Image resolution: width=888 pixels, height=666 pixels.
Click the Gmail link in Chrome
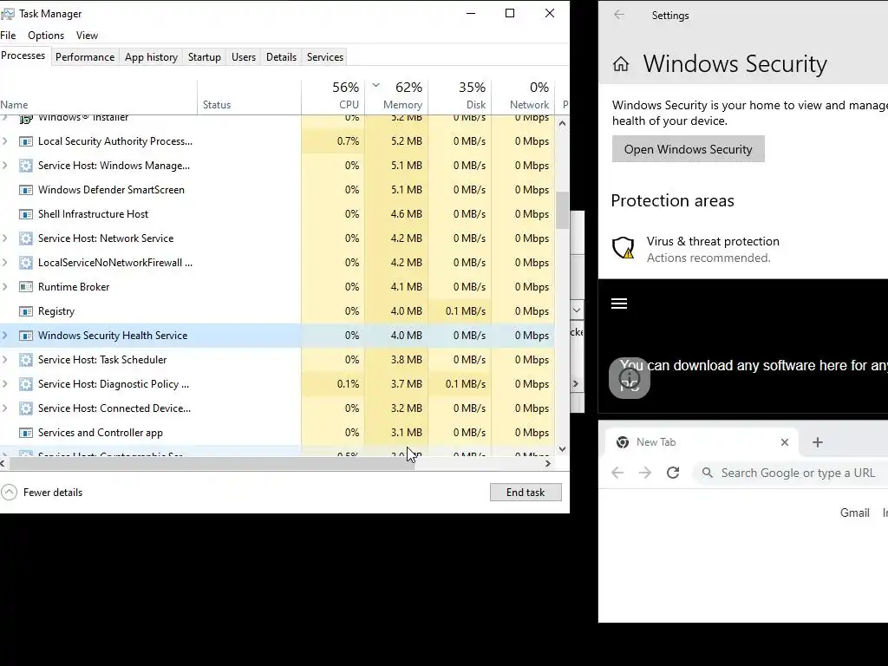[x=854, y=513]
